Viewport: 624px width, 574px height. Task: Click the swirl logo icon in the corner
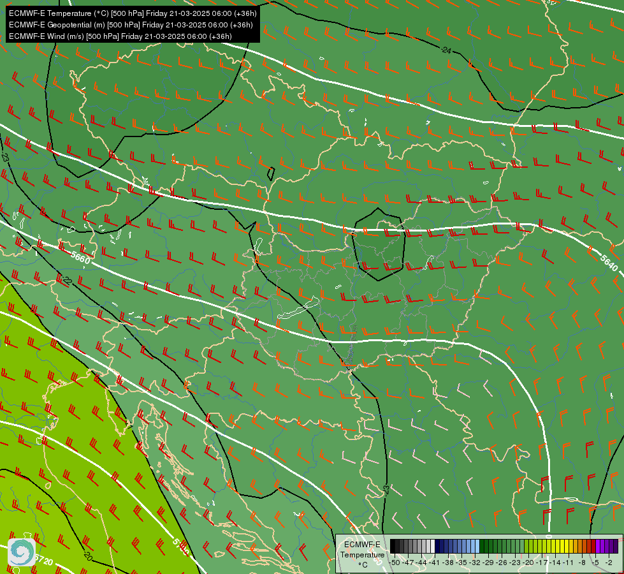pyautogui.click(x=22, y=552)
